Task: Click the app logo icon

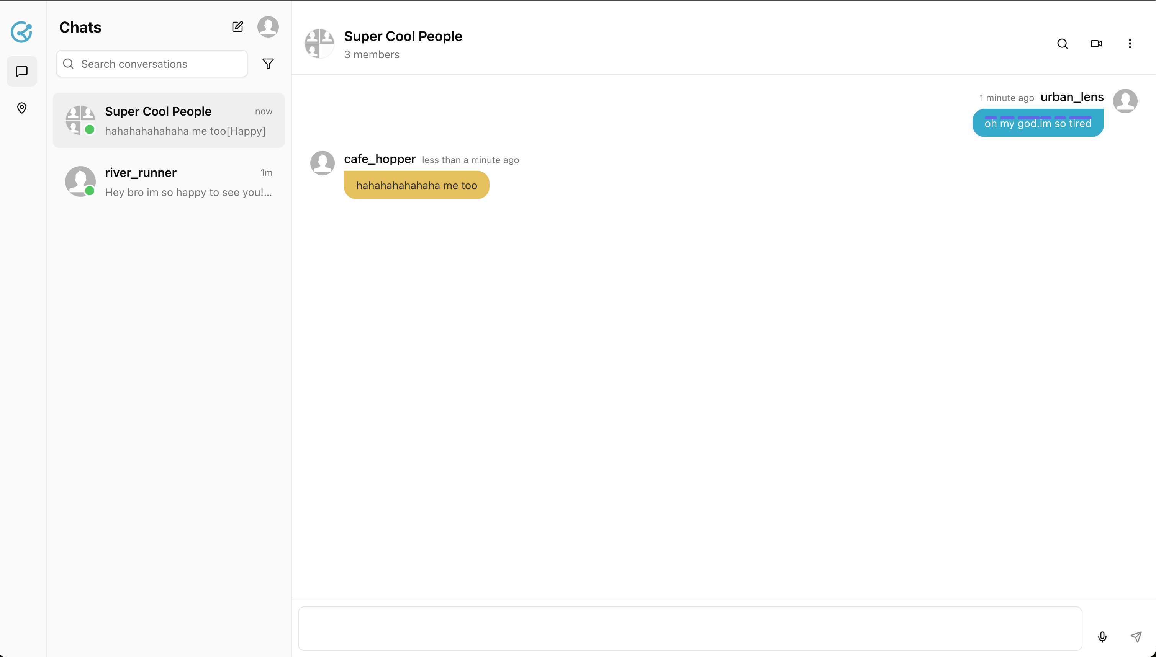Action: [x=21, y=32]
